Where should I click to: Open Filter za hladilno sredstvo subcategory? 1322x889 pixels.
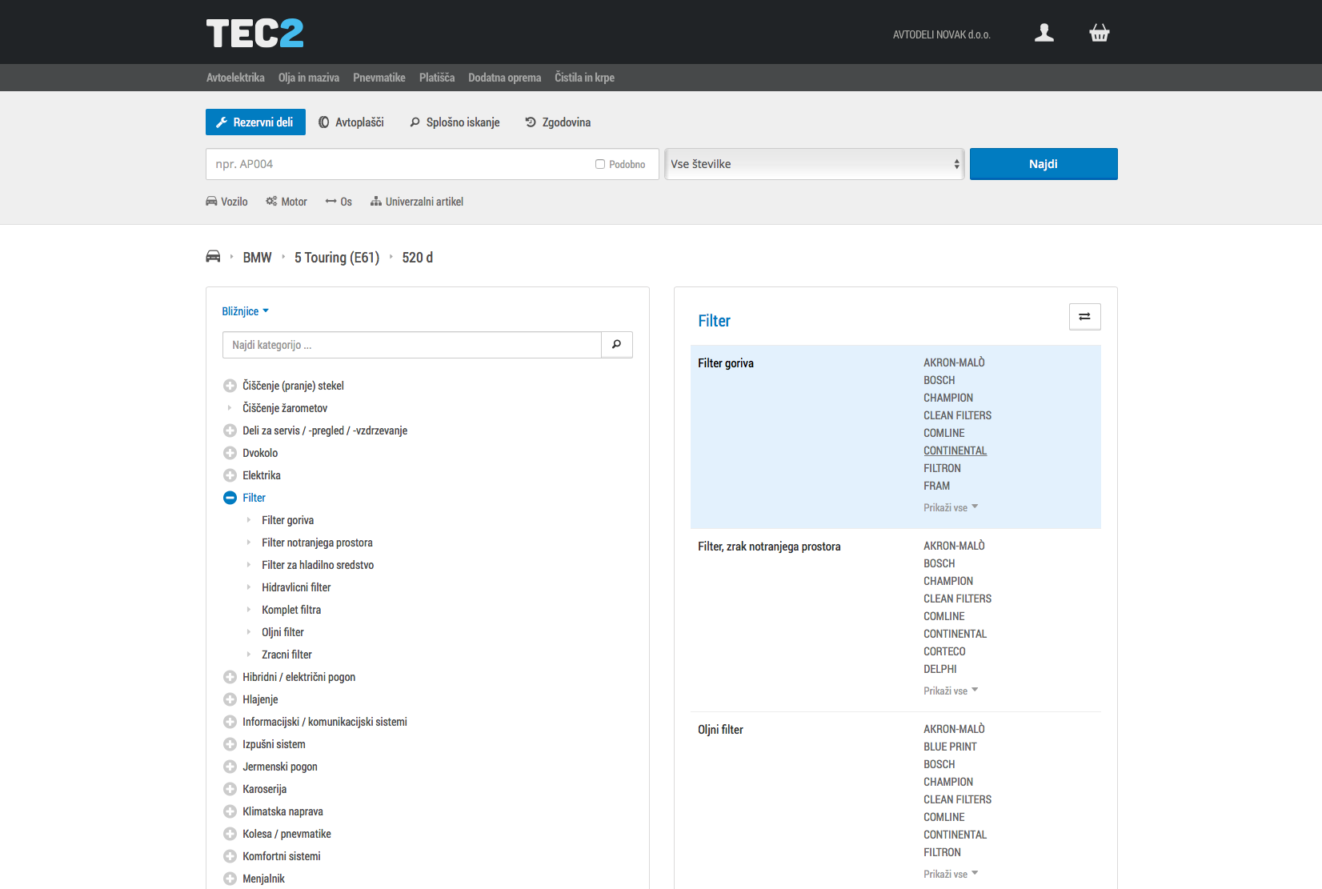click(x=318, y=565)
